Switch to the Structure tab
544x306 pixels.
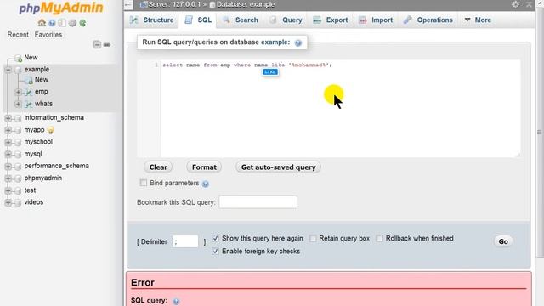(151, 20)
